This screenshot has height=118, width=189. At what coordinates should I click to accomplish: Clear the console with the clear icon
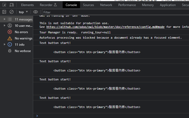(12, 12)
